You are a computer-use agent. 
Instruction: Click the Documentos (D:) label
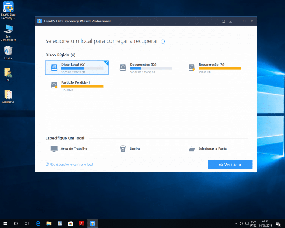pos(143,65)
